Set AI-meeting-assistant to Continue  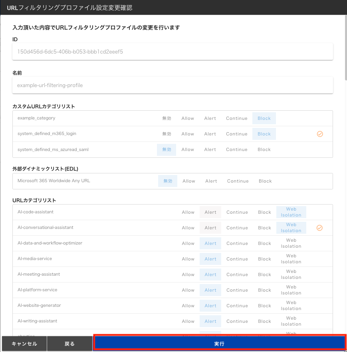click(x=237, y=274)
